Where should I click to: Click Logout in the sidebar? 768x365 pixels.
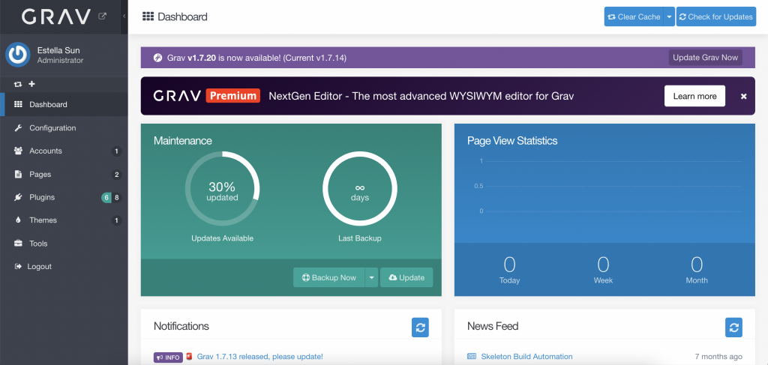click(x=64, y=267)
